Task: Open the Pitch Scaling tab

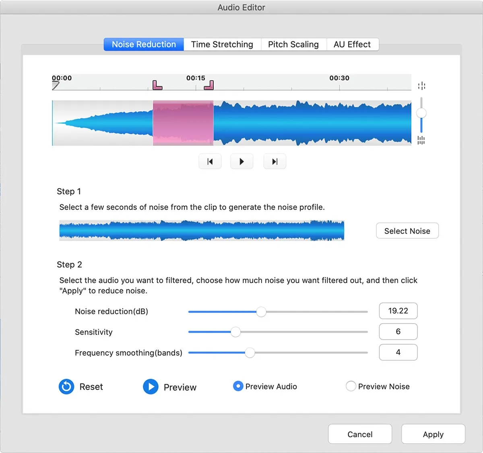Action: tap(293, 44)
